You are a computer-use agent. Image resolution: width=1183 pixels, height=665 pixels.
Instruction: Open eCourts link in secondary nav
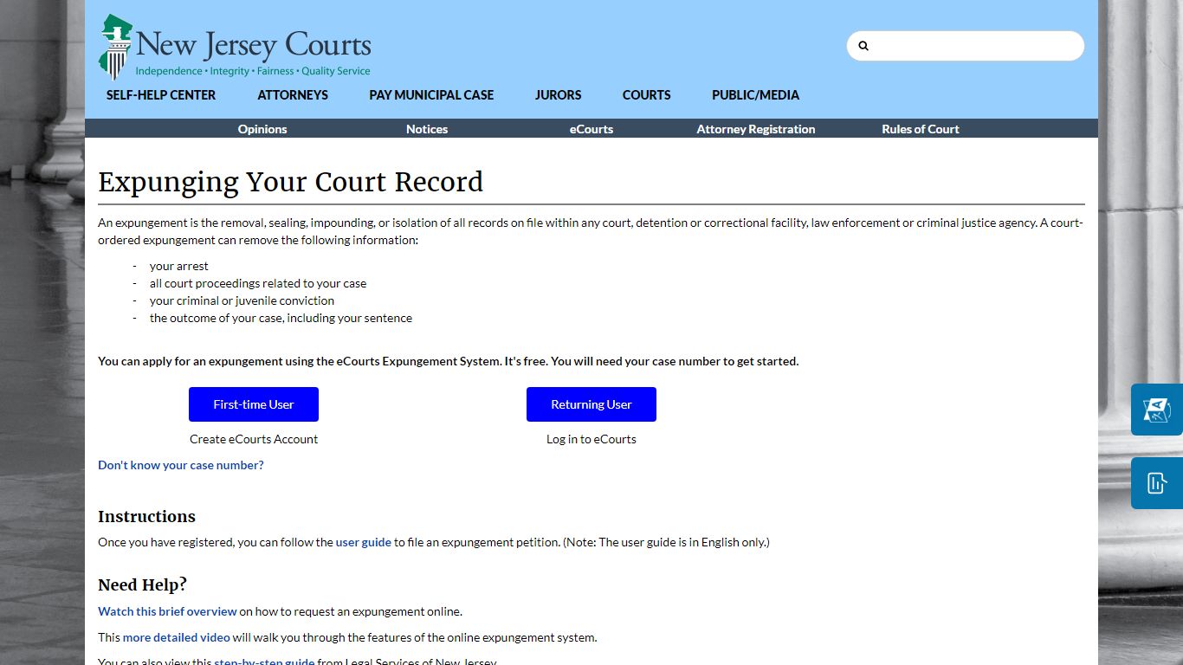[591, 129]
